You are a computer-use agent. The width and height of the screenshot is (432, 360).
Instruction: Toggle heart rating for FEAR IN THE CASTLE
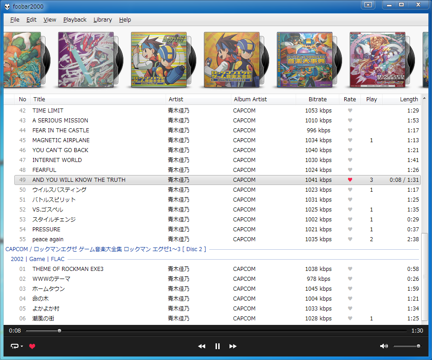350,130
